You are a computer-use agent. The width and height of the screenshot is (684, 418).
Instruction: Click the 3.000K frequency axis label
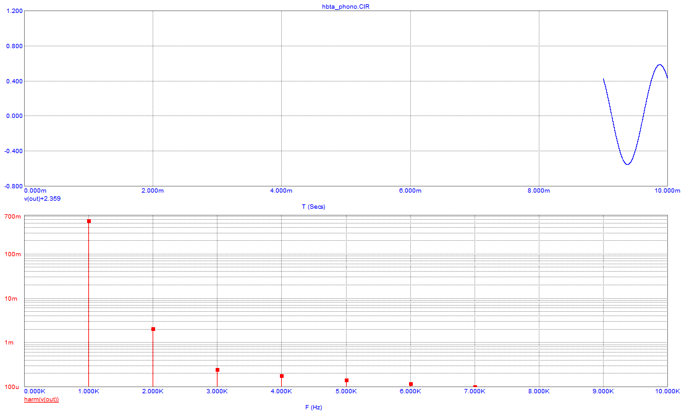[217, 391]
